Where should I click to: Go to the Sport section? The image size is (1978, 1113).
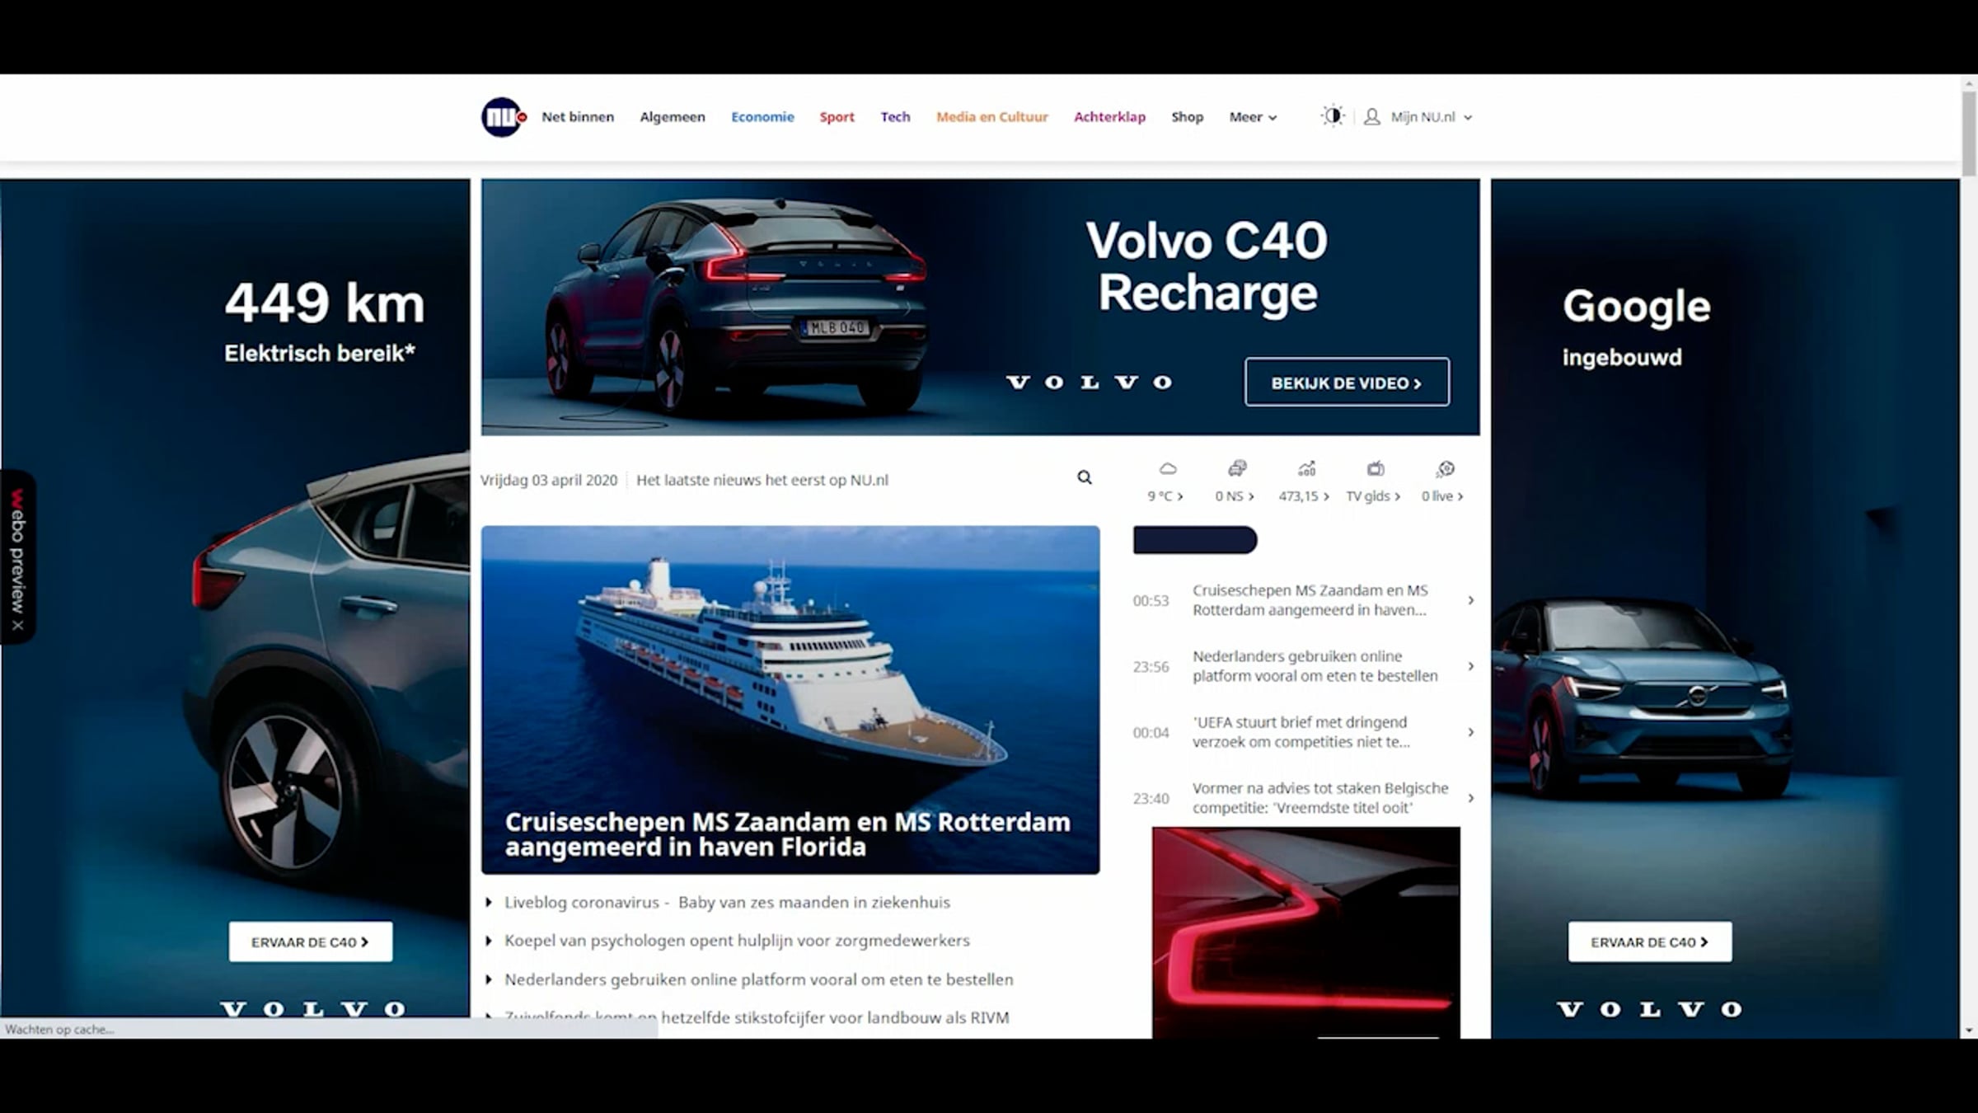(837, 117)
